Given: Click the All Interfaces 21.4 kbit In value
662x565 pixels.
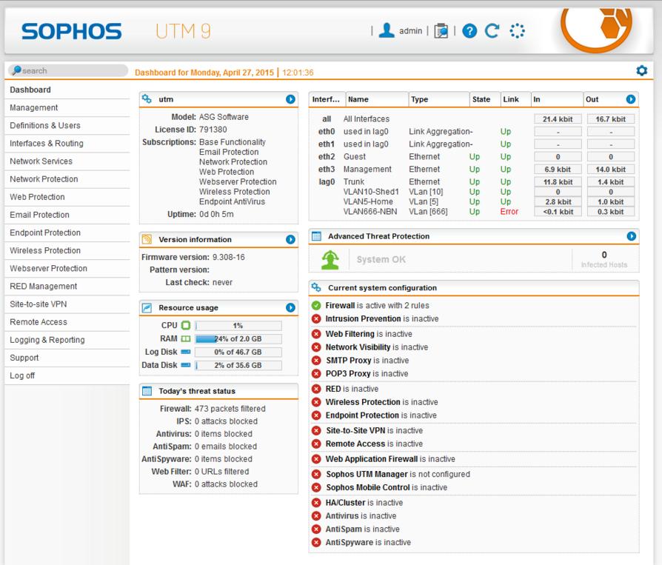Looking at the screenshot, I should [x=558, y=119].
